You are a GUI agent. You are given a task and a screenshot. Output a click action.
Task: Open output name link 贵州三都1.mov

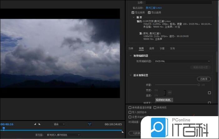(154, 8)
